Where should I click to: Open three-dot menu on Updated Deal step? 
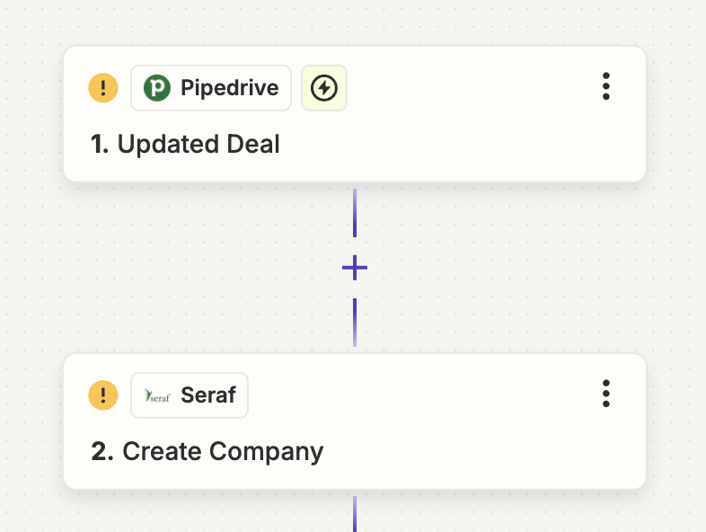(606, 86)
